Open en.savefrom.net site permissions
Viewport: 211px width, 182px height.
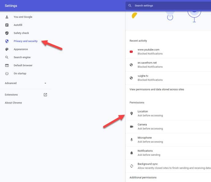[168, 65]
